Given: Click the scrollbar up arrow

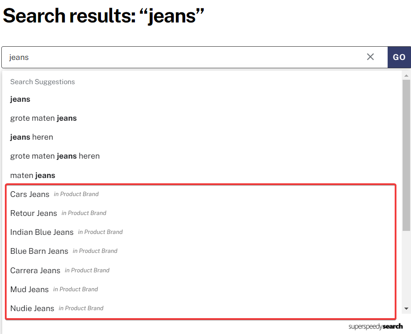Looking at the screenshot, I should (406, 75).
